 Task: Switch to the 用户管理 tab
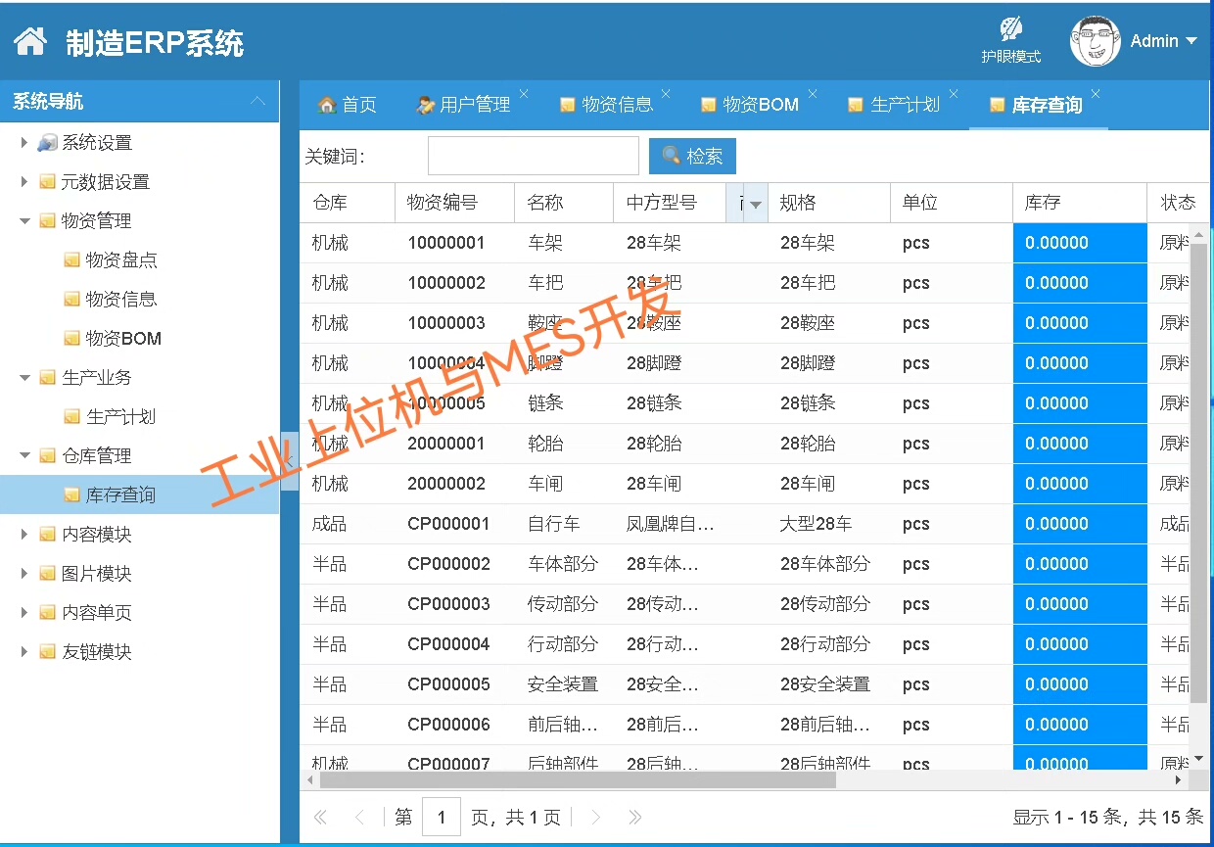tap(464, 105)
